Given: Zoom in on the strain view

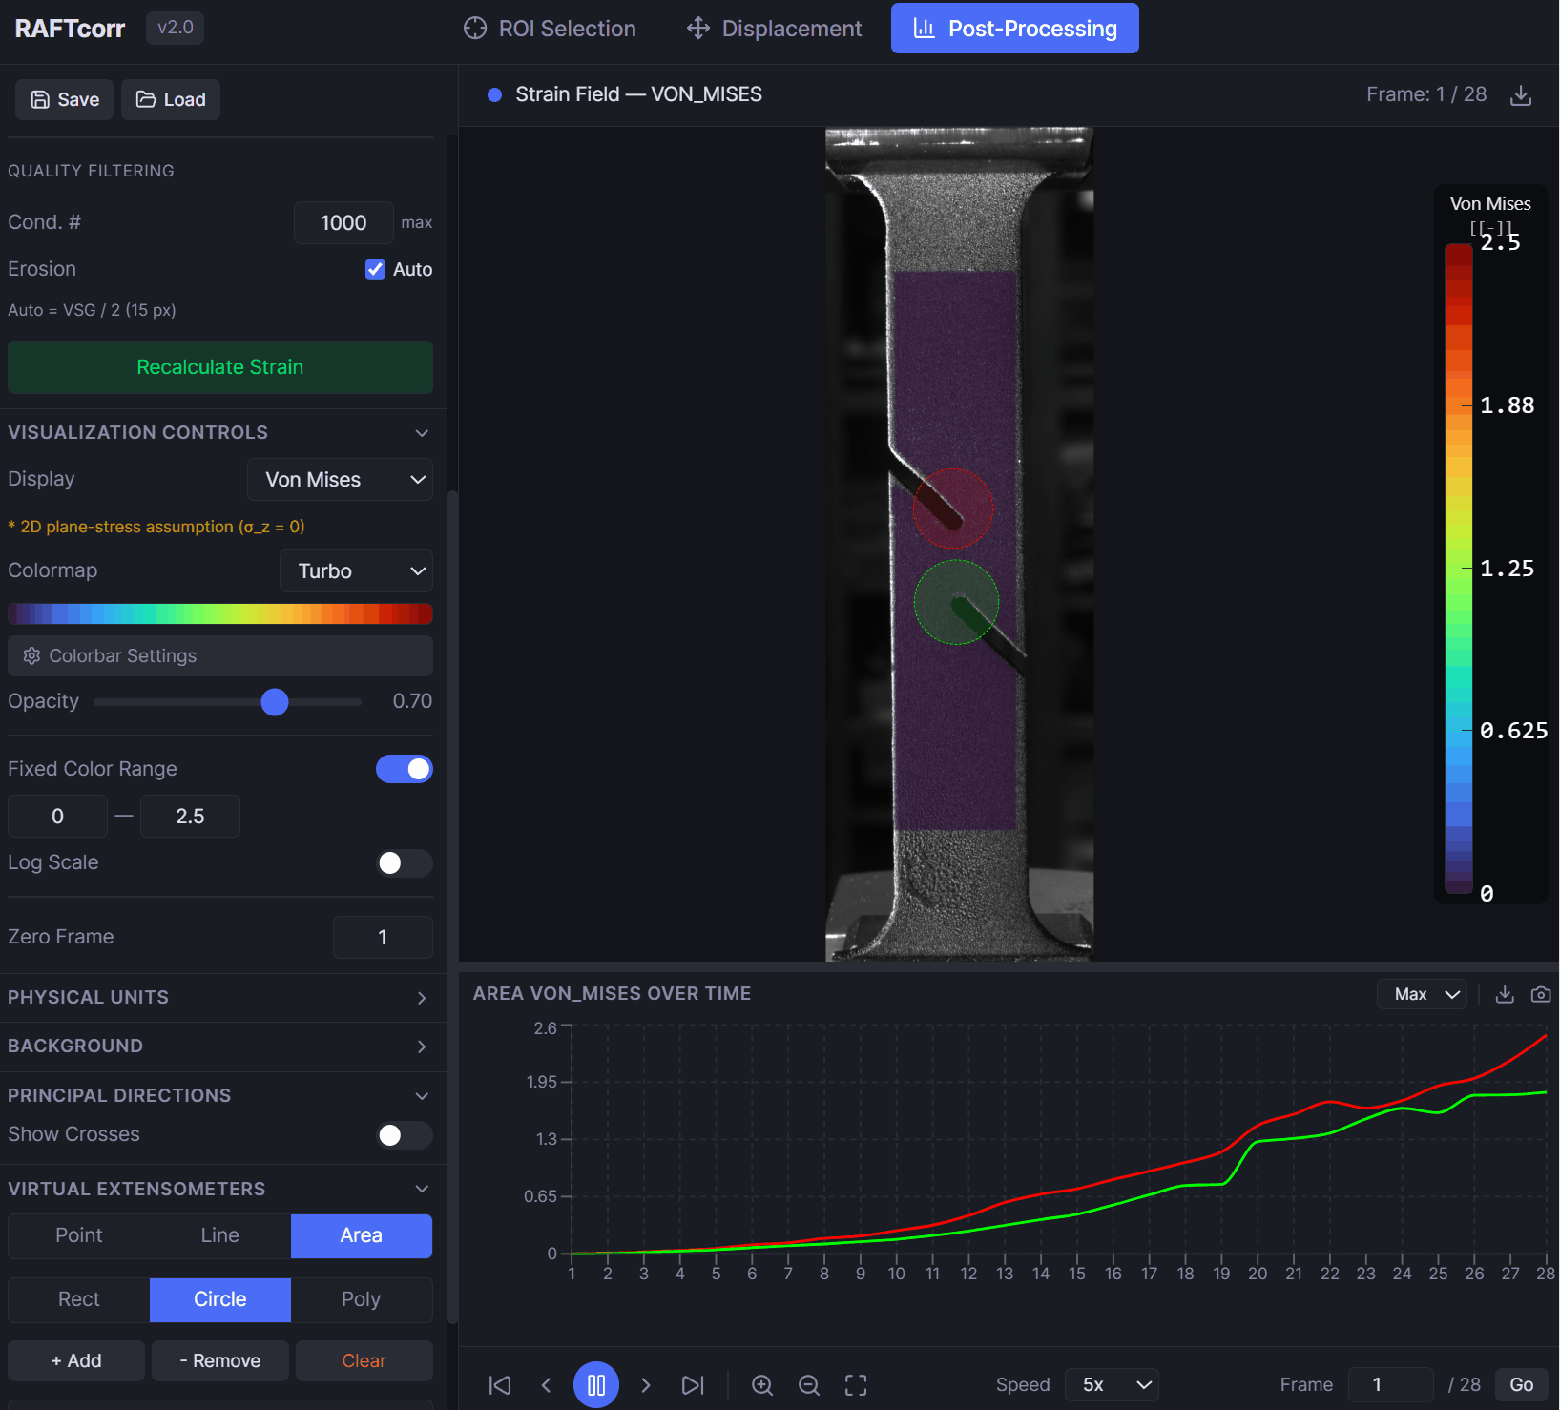Looking at the screenshot, I should [x=762, y=1385].
